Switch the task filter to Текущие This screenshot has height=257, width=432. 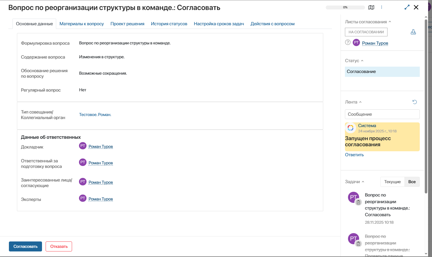click(x=392, y=182)
